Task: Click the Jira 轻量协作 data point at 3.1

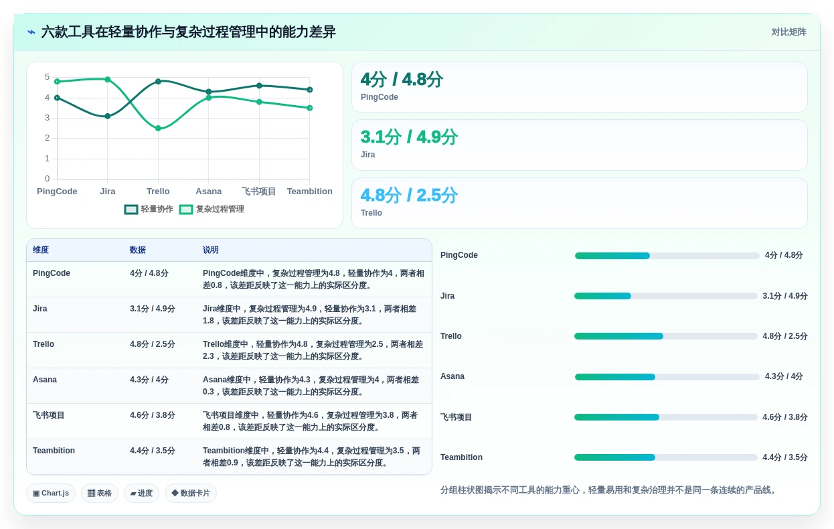Action: point(108,116)
